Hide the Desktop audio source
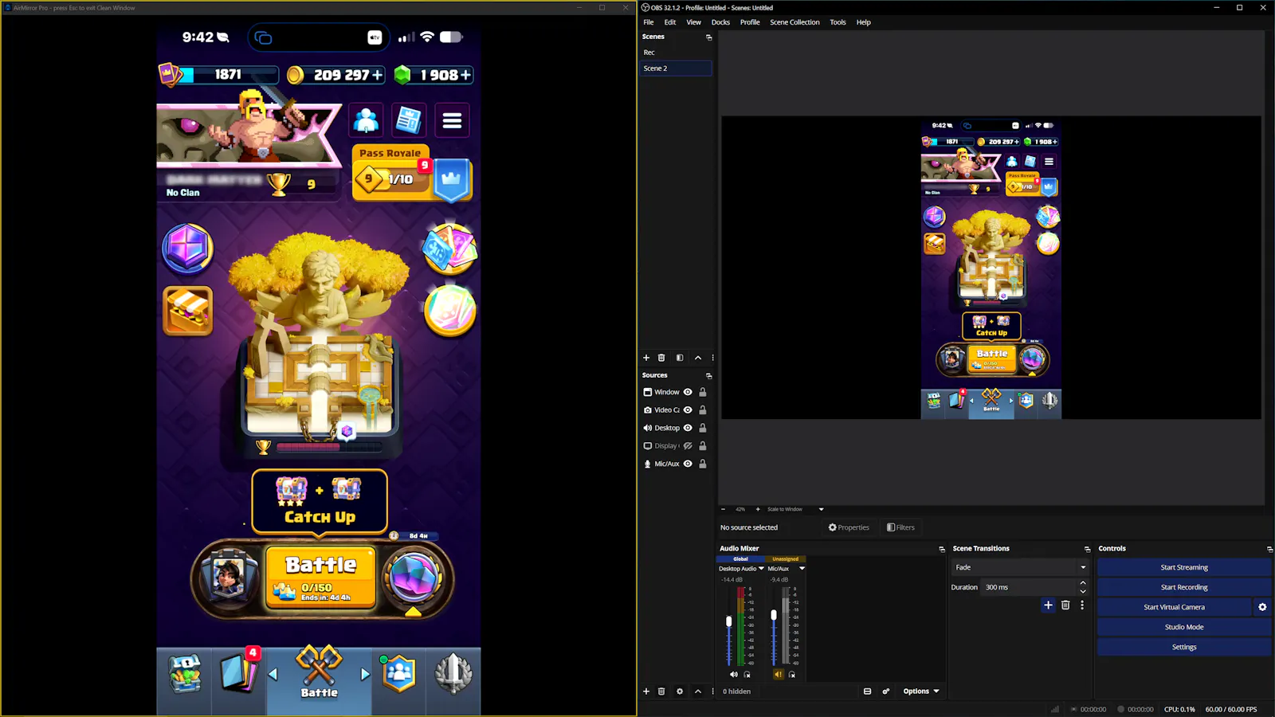 point(688,428)
